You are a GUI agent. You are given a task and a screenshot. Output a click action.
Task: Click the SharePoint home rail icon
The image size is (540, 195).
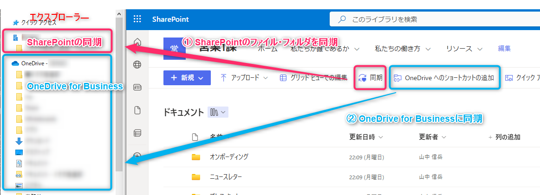click(137, 42)
